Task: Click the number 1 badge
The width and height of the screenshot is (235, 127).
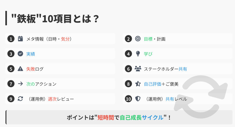Action: click(11, 39)
